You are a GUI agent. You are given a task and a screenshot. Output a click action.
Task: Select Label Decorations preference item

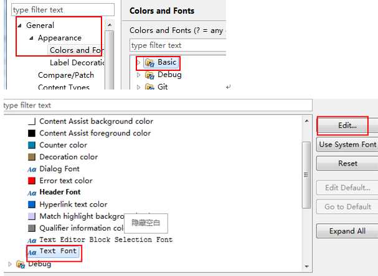(x=76, y=63)
